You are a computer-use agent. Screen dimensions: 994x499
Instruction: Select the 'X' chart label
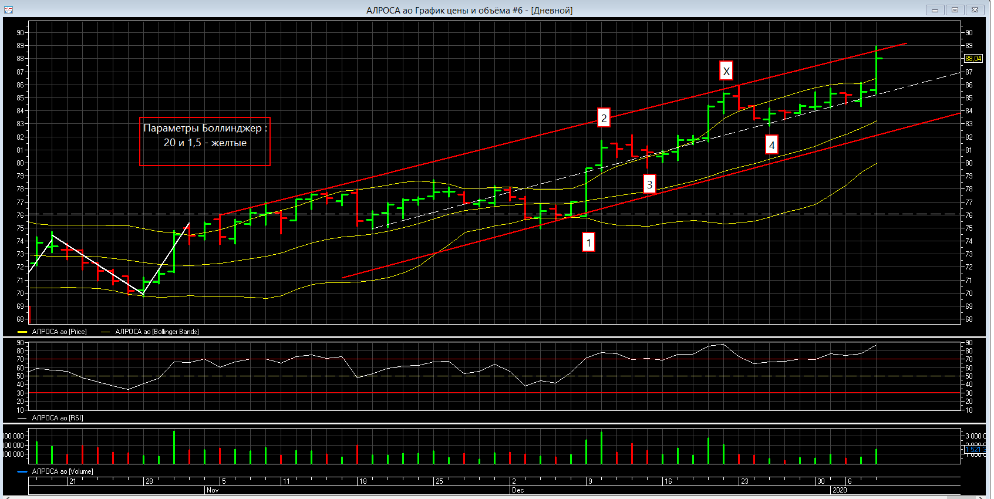(726, 71)
